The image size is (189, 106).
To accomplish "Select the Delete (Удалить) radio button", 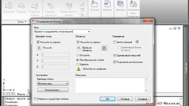I will (x=77, y=64).
